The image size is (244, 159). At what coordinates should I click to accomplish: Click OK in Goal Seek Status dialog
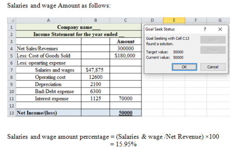click(x=184, y=67)
